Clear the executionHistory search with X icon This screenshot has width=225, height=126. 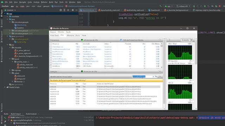(153, 77)
